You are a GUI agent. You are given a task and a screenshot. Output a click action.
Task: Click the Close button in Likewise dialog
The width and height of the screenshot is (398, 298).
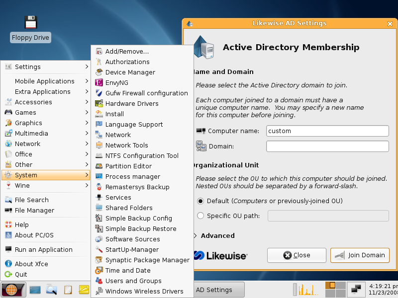click(297, 255)
